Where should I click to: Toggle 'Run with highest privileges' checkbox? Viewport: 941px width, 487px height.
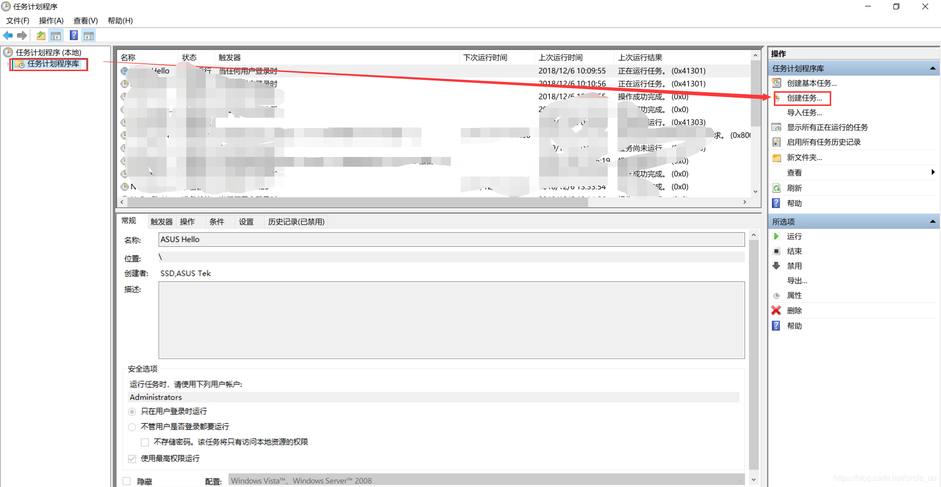coord(132,459)
